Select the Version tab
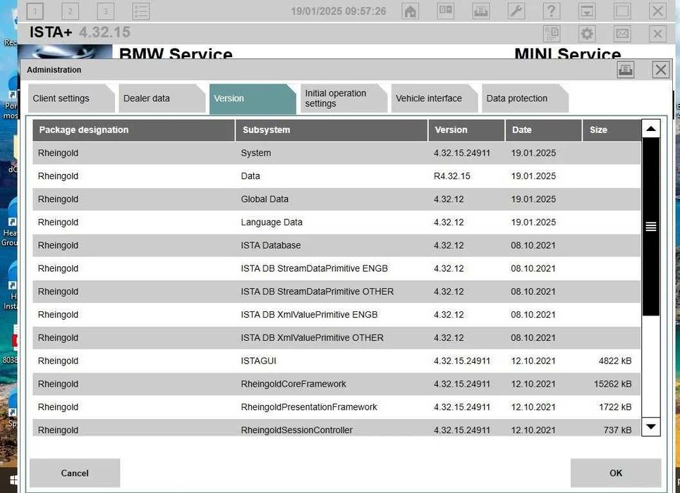Screen dimensions: 680x493 pyautogui.click(x=253, y=99)
